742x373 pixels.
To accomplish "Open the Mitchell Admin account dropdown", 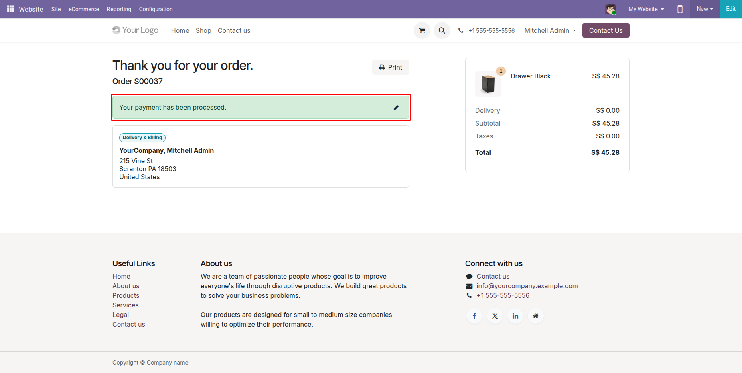I will 550,30.
